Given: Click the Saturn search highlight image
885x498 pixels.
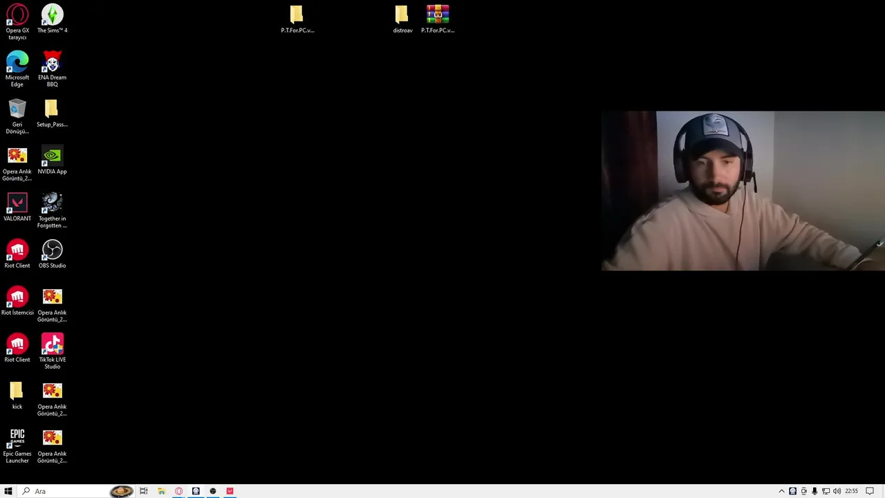Looking at the screenshot, I should (121, 491).
